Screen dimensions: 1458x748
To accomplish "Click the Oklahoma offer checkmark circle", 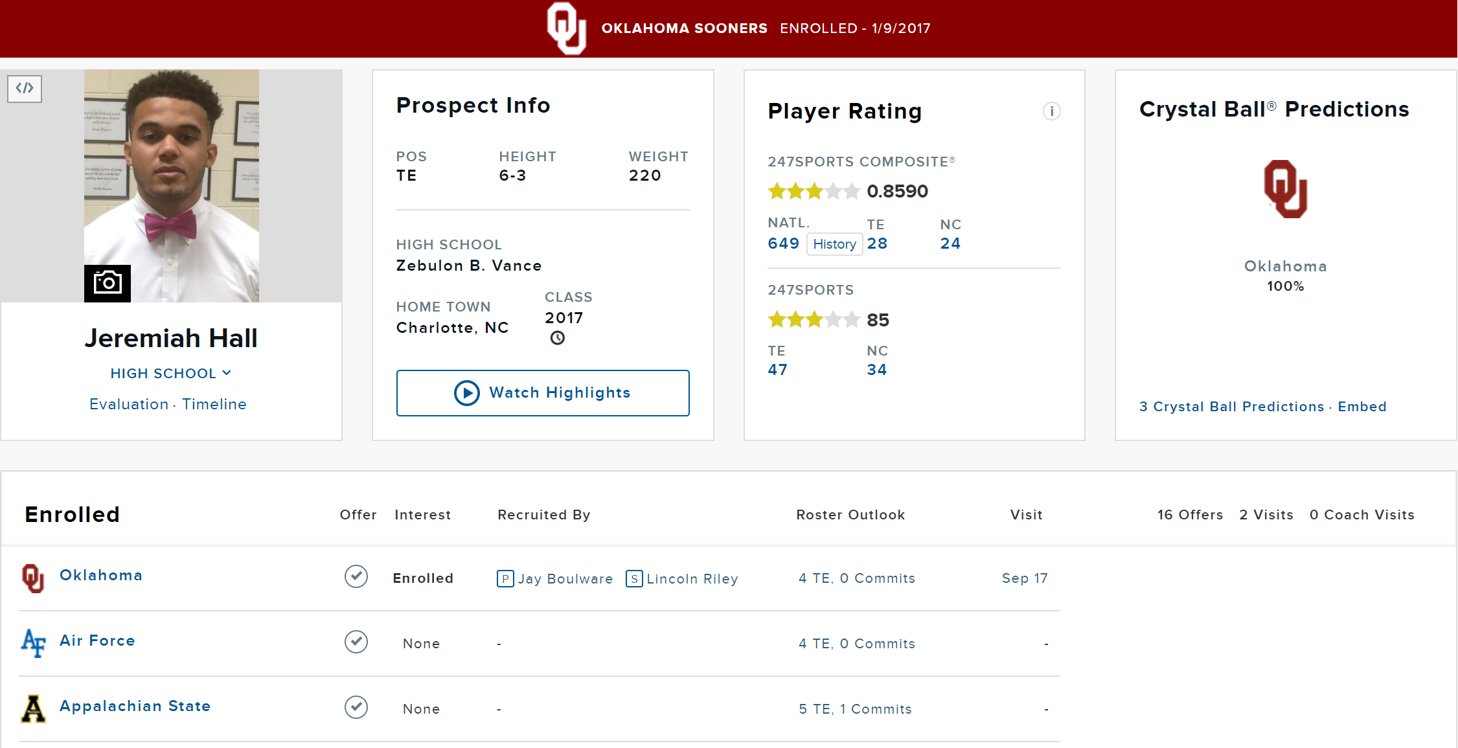I will click(356, 576).
